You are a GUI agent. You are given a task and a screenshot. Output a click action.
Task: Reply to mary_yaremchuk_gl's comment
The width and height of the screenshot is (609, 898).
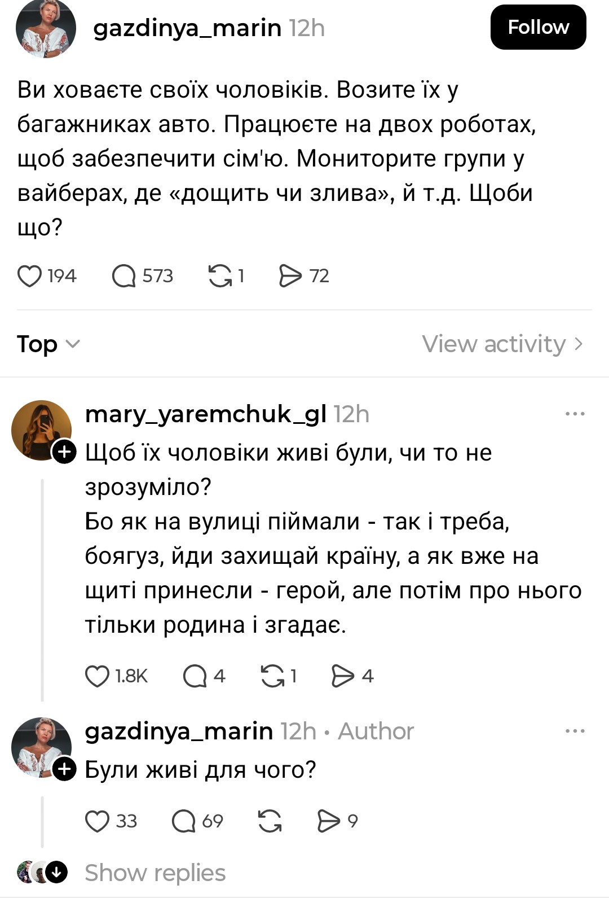pos(195,676)
